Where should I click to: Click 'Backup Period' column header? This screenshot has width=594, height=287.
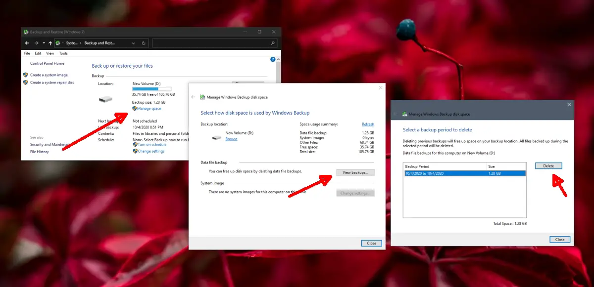(445, 166)
